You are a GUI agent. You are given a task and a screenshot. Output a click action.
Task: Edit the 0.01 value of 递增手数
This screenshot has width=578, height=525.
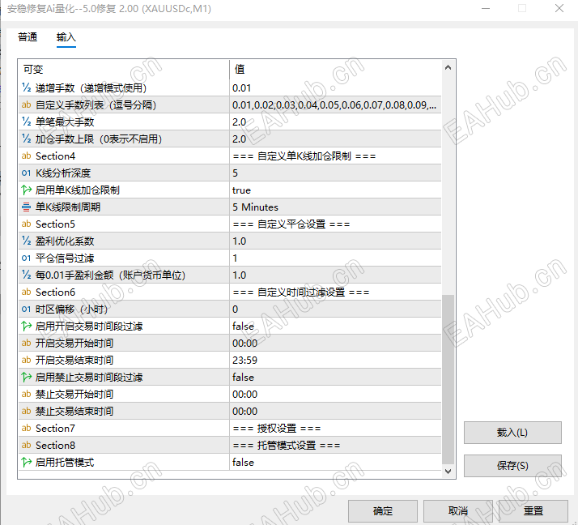335,87
